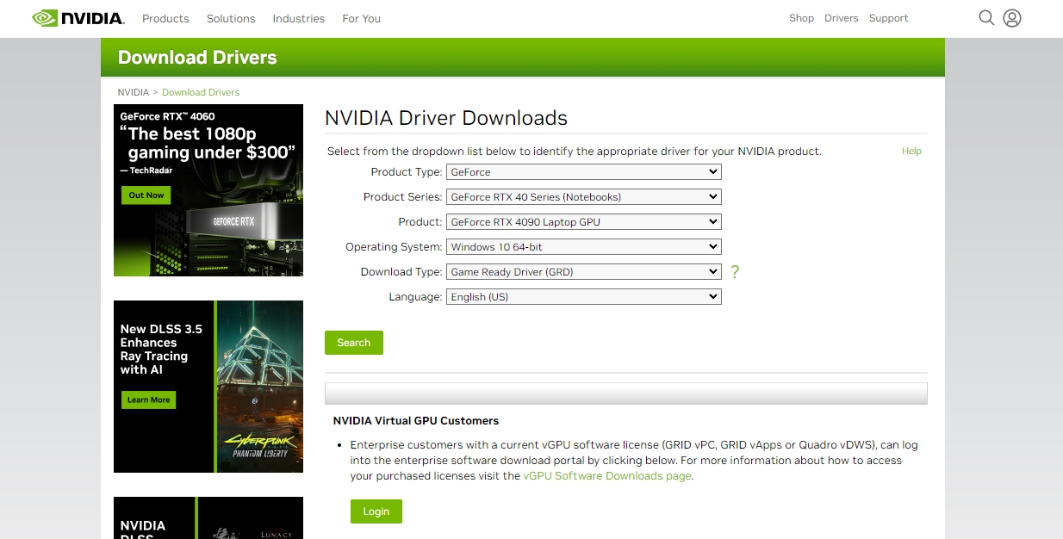Click the NVIDIA logo in header
Screen dimensions: 1063x539
78,18
